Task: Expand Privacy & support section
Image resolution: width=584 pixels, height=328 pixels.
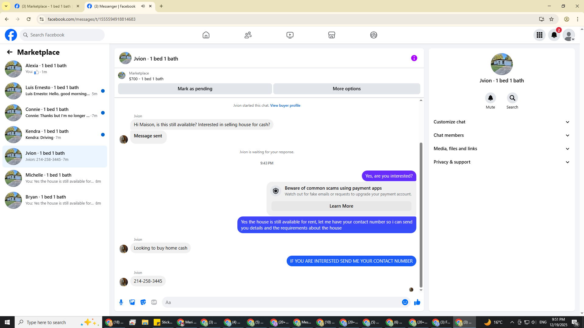Action: point(502,162)
